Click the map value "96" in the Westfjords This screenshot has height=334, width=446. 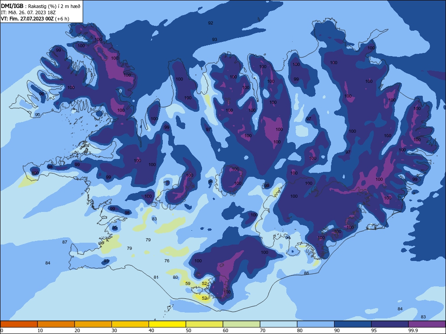coord(41,94)
